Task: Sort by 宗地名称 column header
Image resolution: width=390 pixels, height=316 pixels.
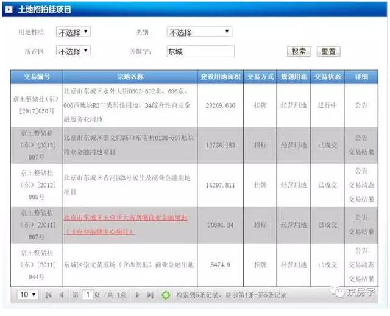Action: (x=130, y=77)
